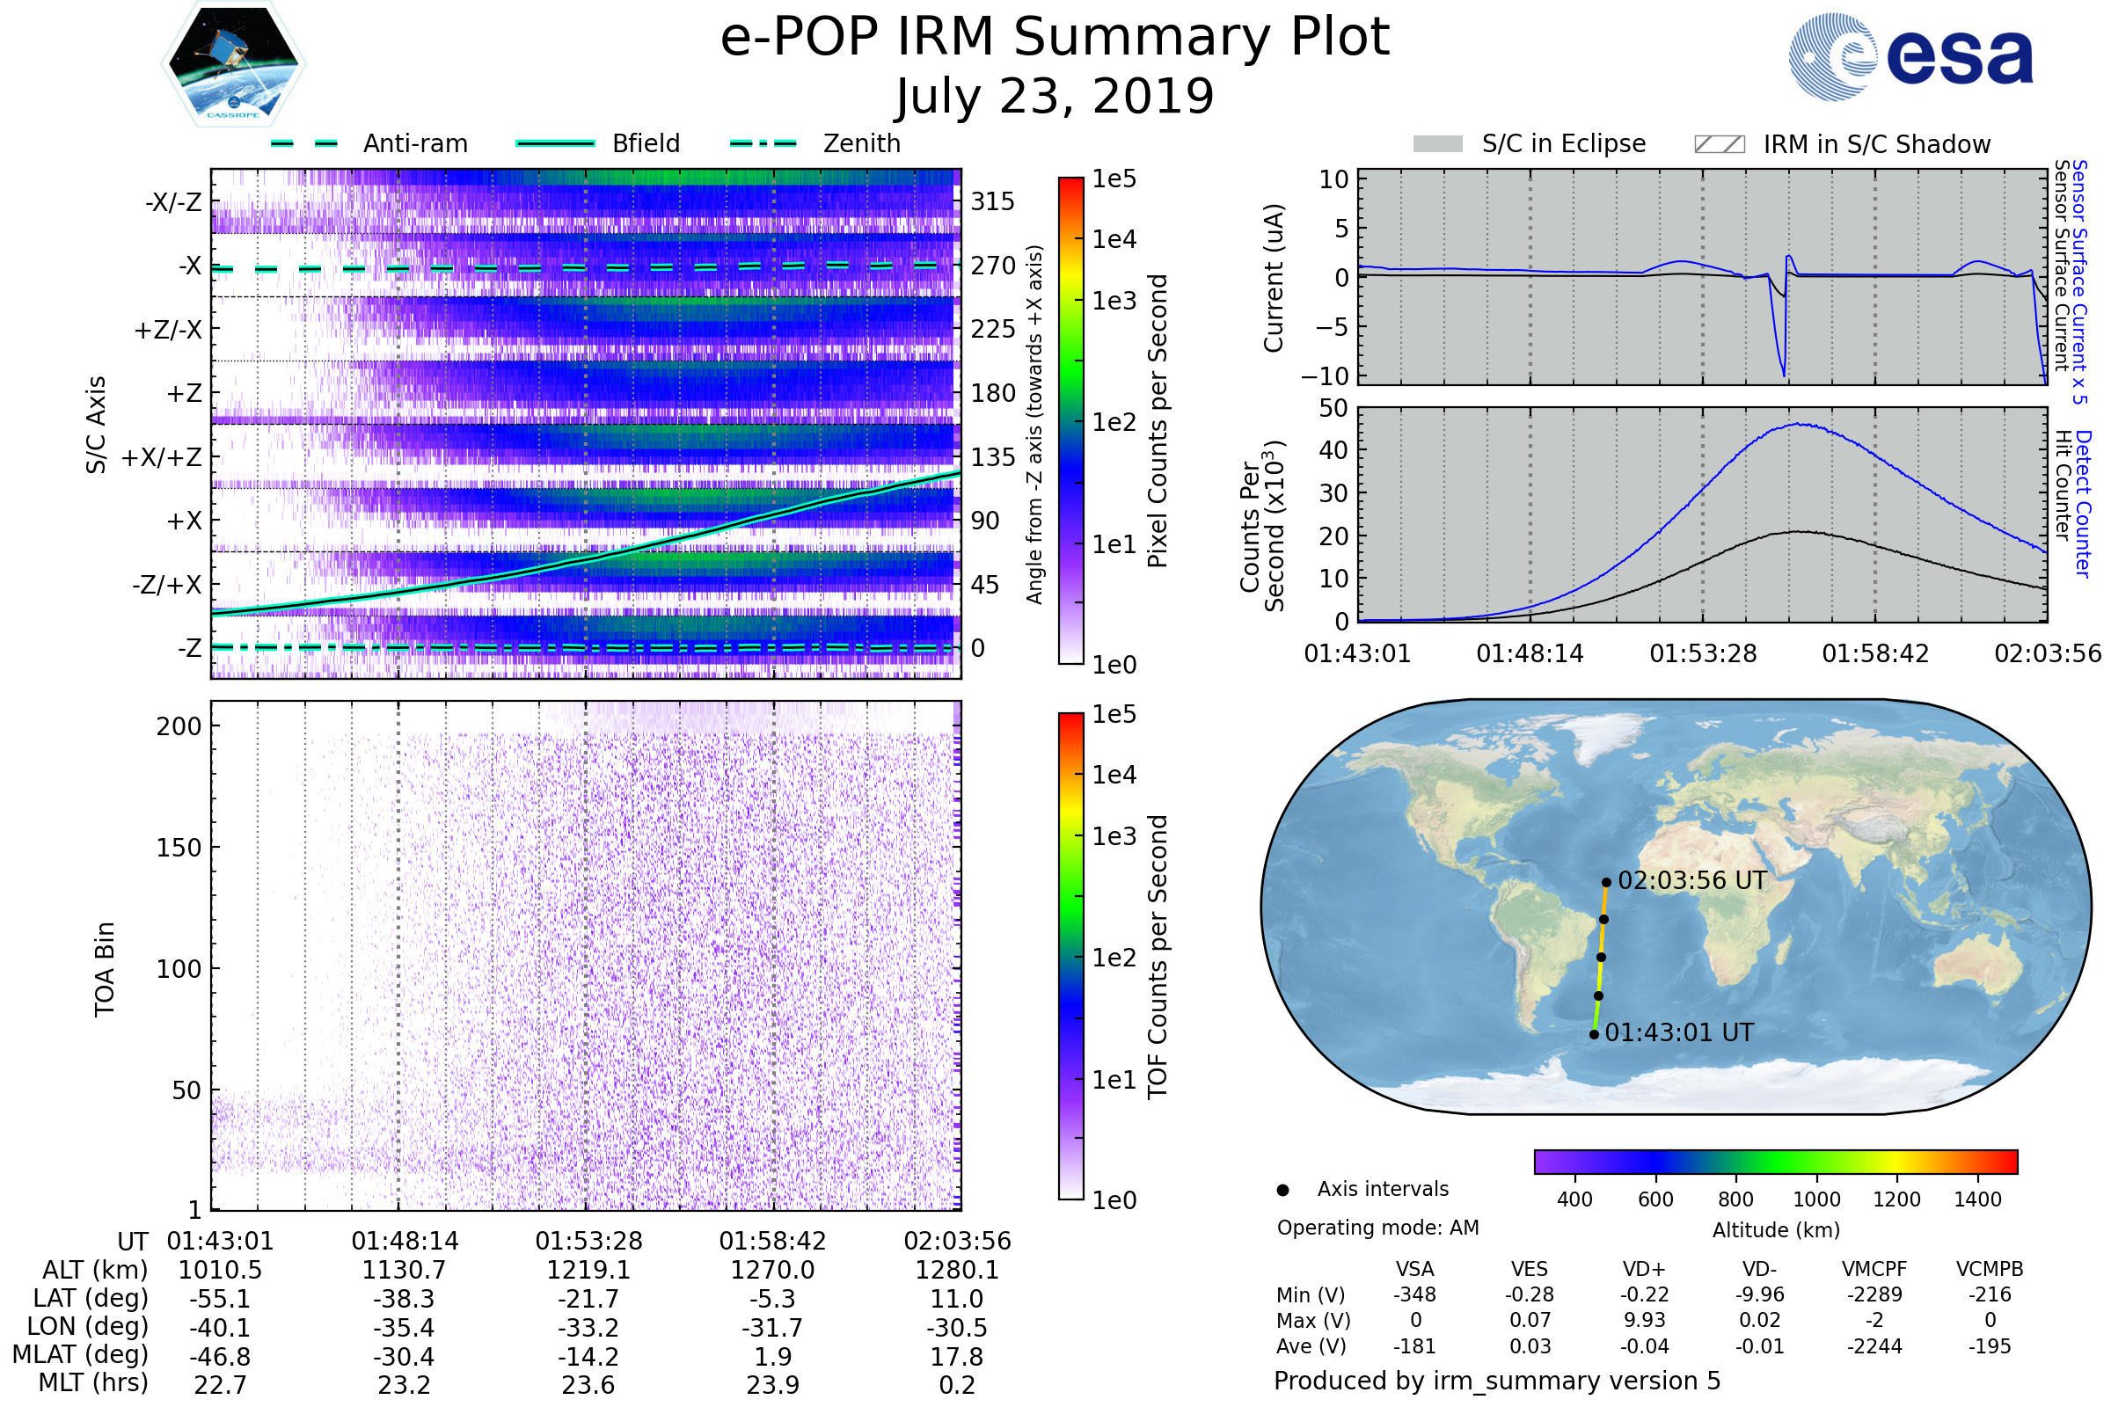
Task: Click the S/C in Eclipse gray legend patch
Action: [x=1437, y=144]
